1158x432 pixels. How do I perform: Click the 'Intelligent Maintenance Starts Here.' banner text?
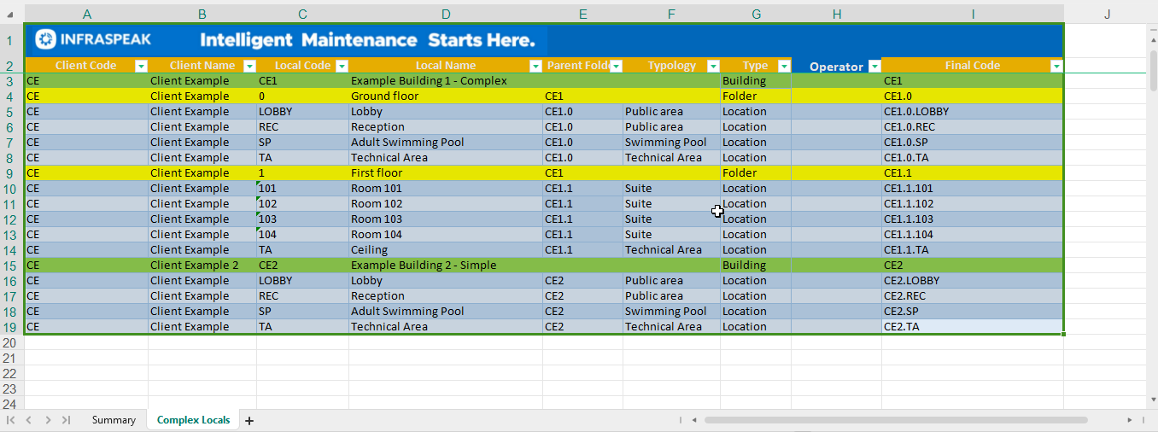(x=368, y=40)
